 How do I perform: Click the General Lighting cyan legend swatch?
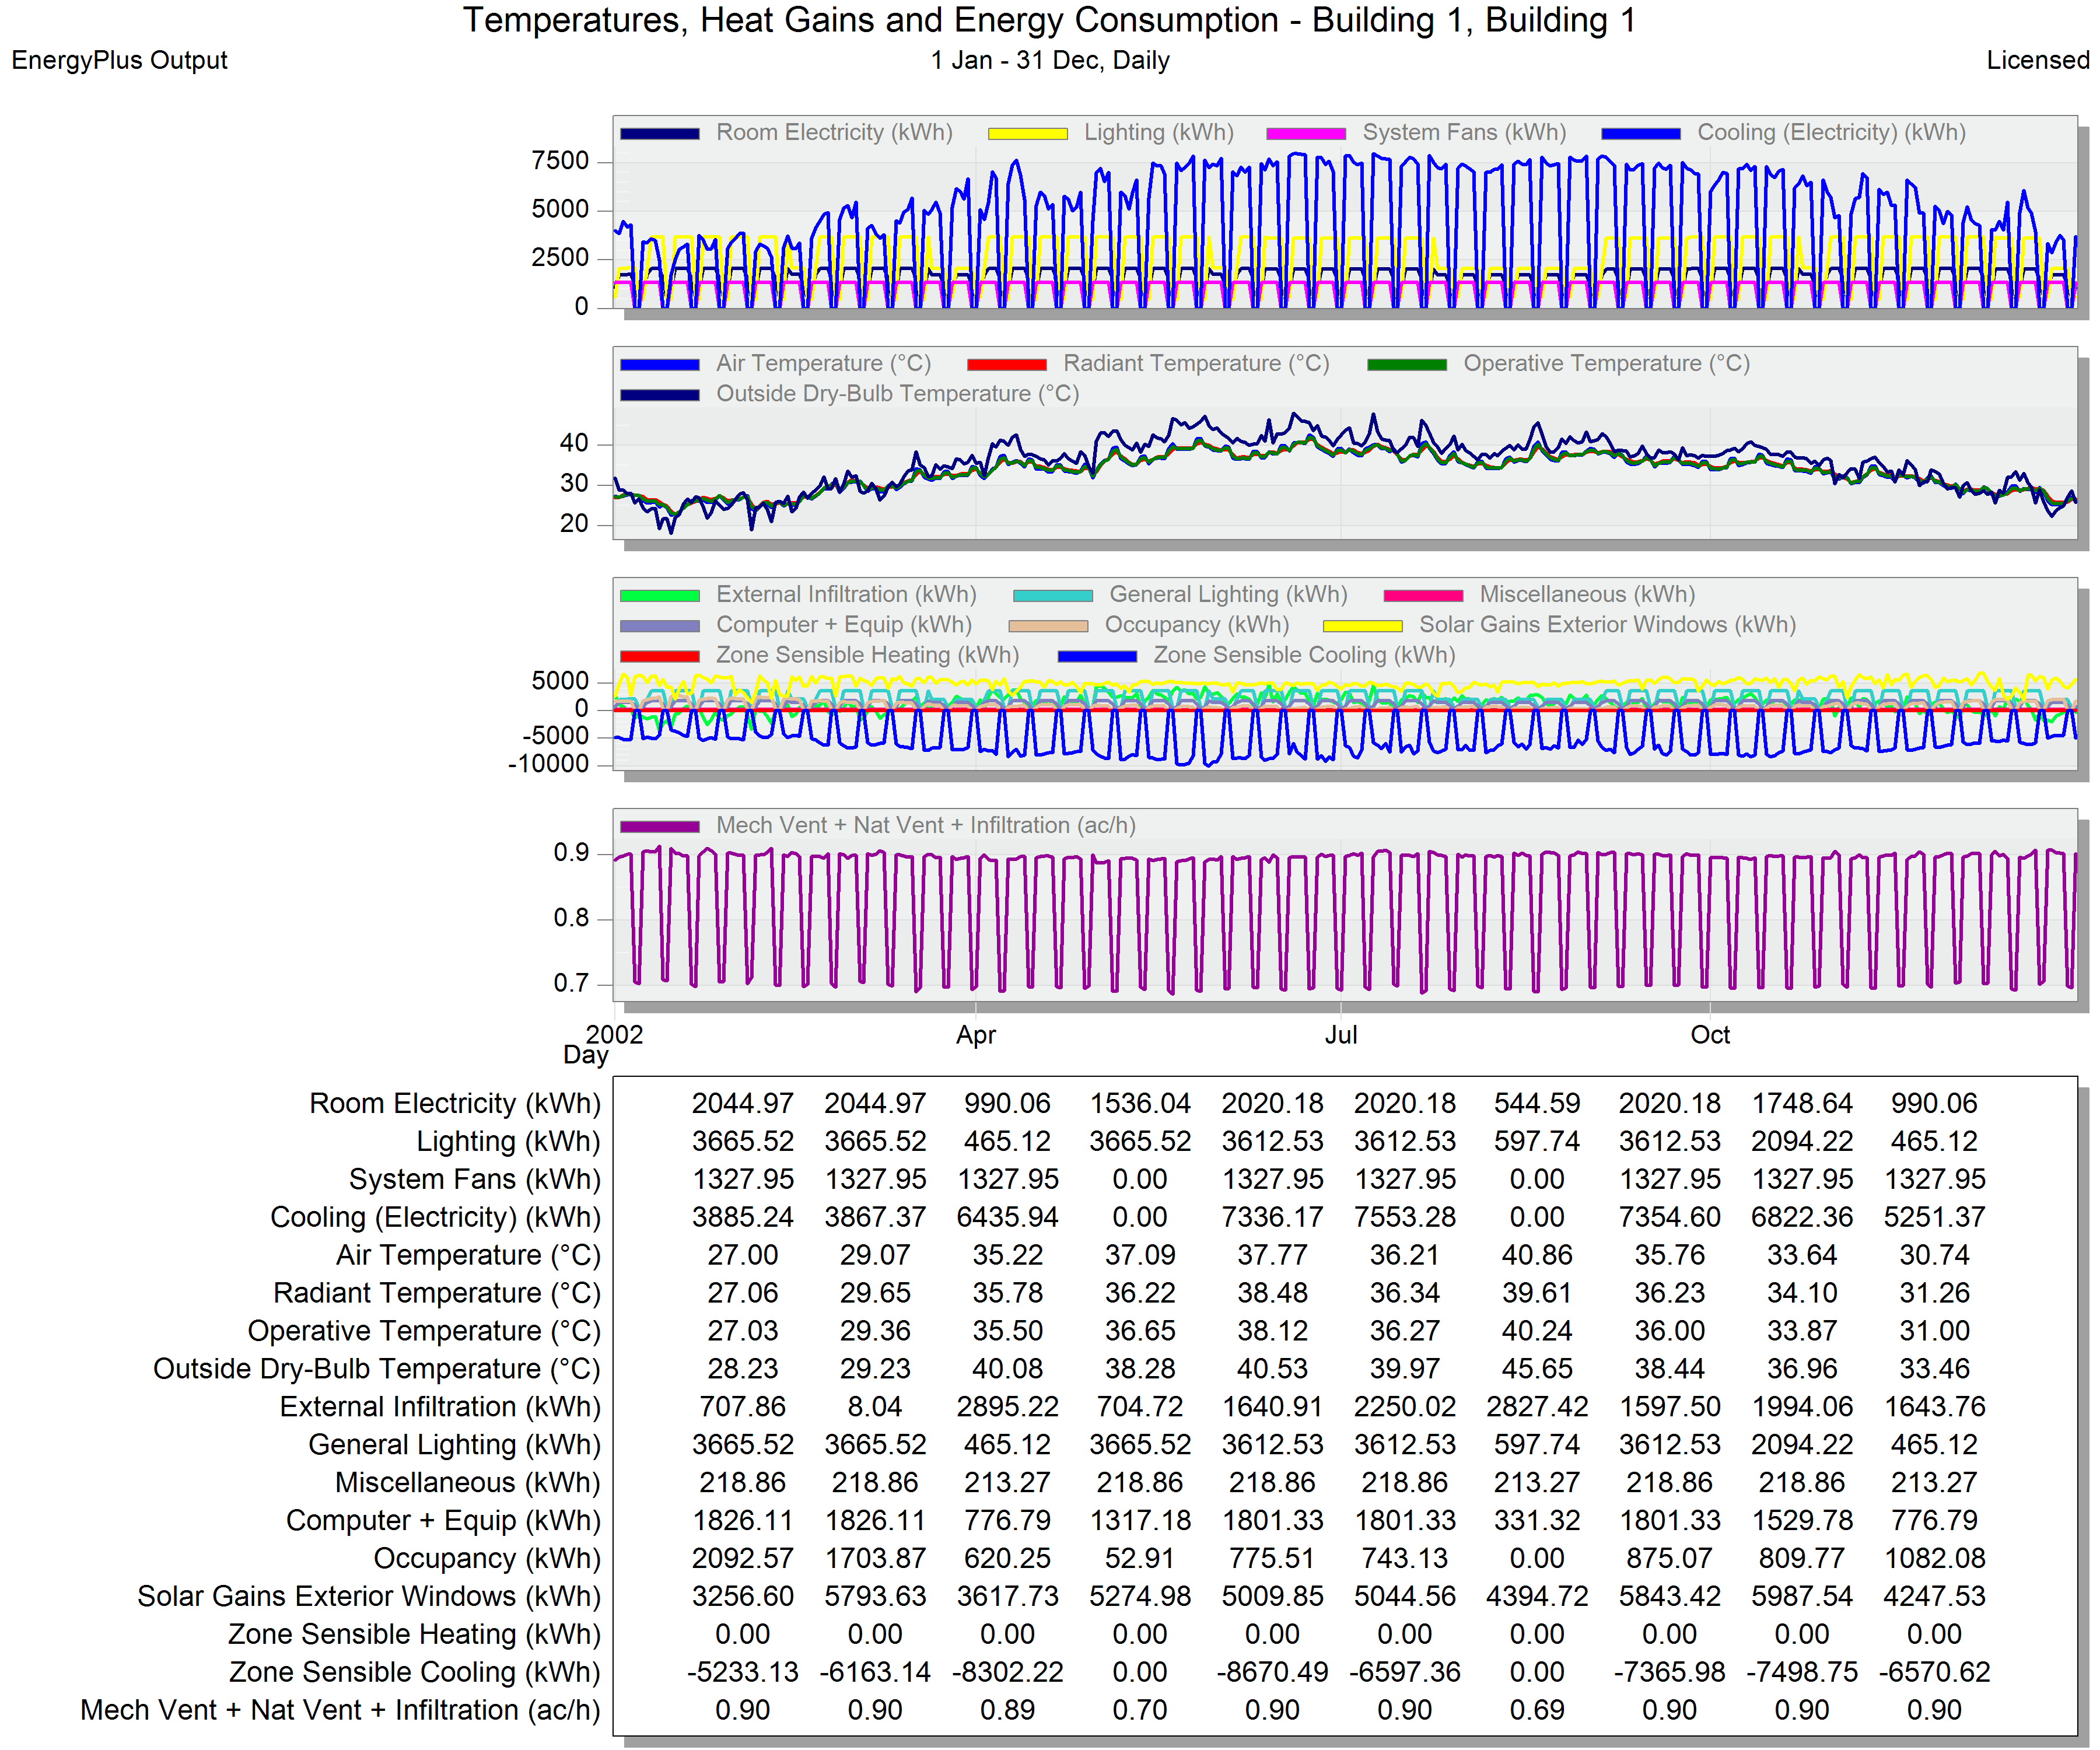click(x=1052, y=595)
